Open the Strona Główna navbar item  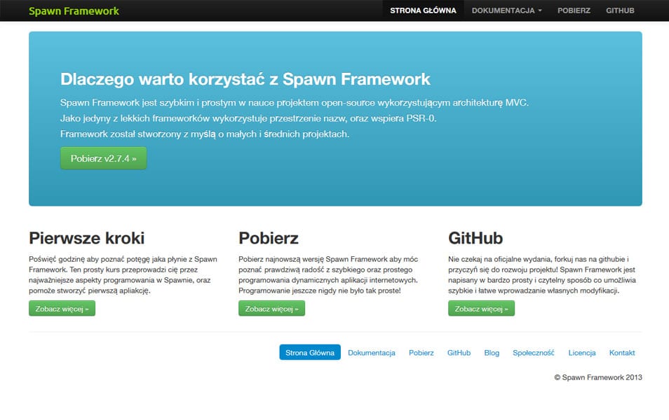click(x=423, y=10)
